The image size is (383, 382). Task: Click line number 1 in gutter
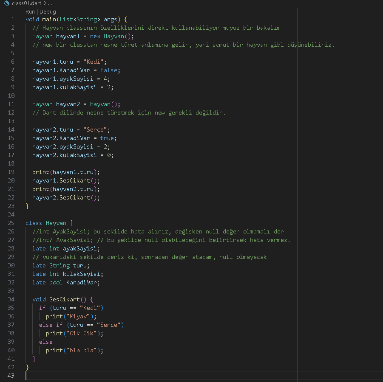coord(13,19)
